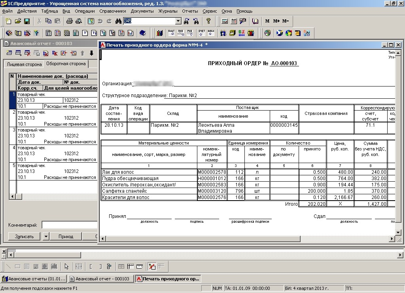405x293 pixels.
Task: Open the Syntax Assistant book icon
Action: pyautogui.click(x=255, y=21)
